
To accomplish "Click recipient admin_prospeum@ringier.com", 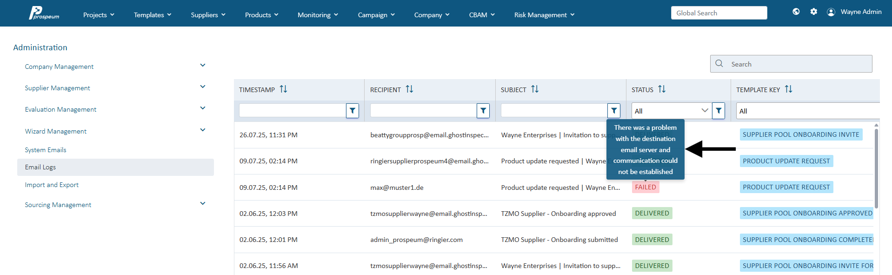I will tap(416, 240).
